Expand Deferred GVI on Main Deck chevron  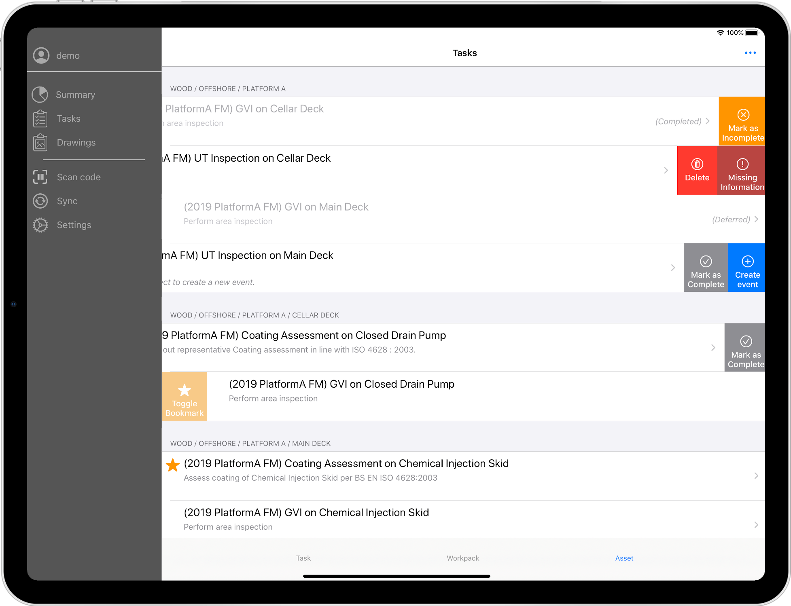tap(756, 219)
